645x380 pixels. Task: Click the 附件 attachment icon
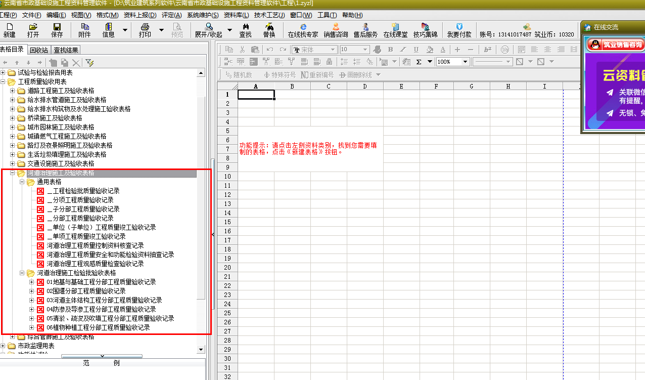[x=84, y=30]
